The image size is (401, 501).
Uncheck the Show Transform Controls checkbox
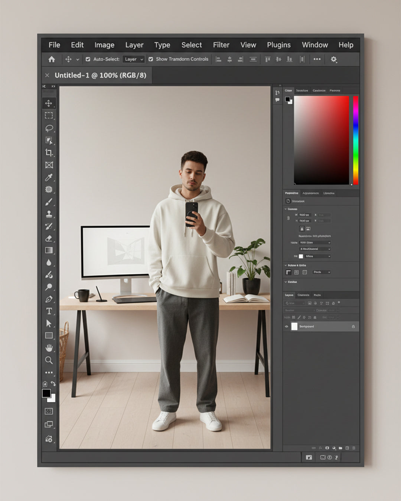click(x=151, y=59)
